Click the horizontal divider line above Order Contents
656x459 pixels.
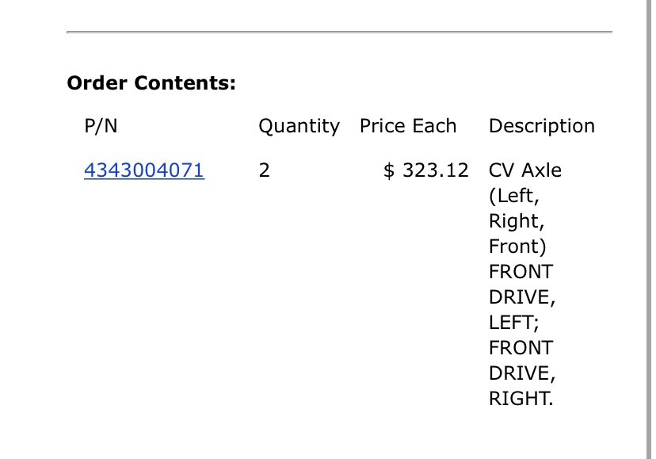tap(340, 32)
